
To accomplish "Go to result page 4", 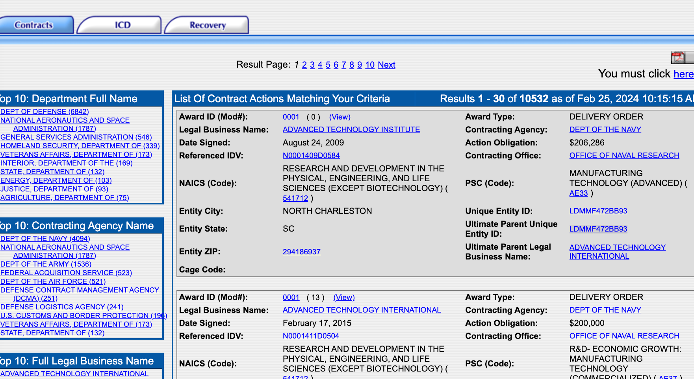I will click(320, 65).
